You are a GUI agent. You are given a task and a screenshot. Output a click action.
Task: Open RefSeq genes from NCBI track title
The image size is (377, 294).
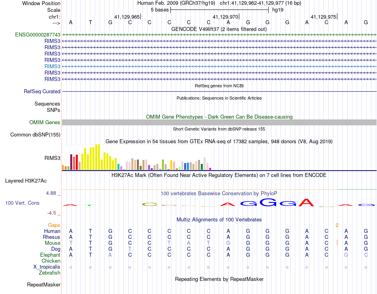[x=219, y=86]
